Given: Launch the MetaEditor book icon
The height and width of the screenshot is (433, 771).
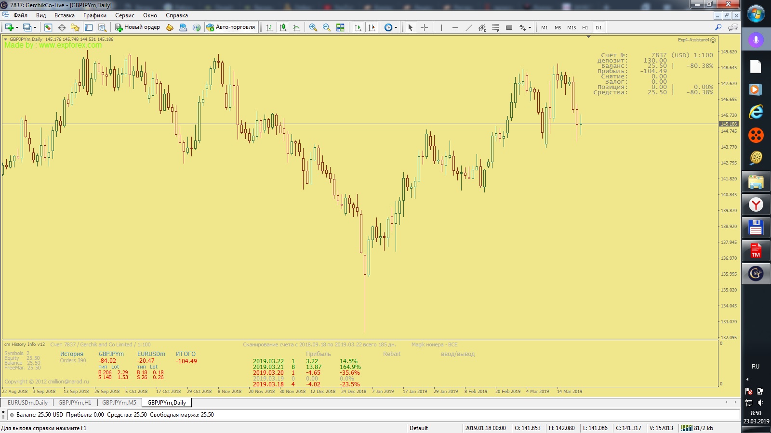Looking at the screenshot, I should tap(170, 27).
